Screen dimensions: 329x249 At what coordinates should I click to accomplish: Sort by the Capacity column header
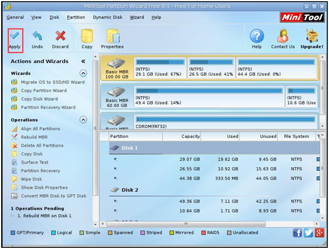182,137
